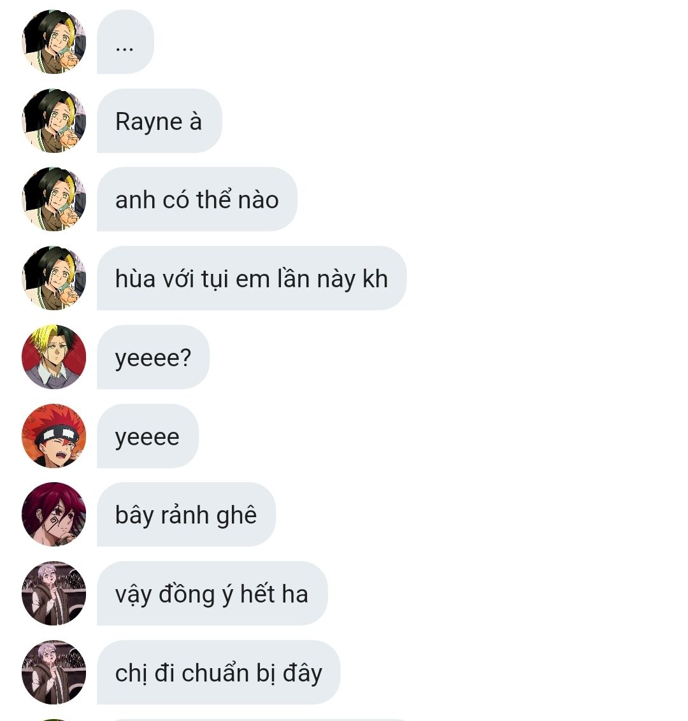Tap the "vậy đồng ý hết ha" bubble
Viewport: 688px width, 721px height.
pyautogui.click(x=212, y=593)
